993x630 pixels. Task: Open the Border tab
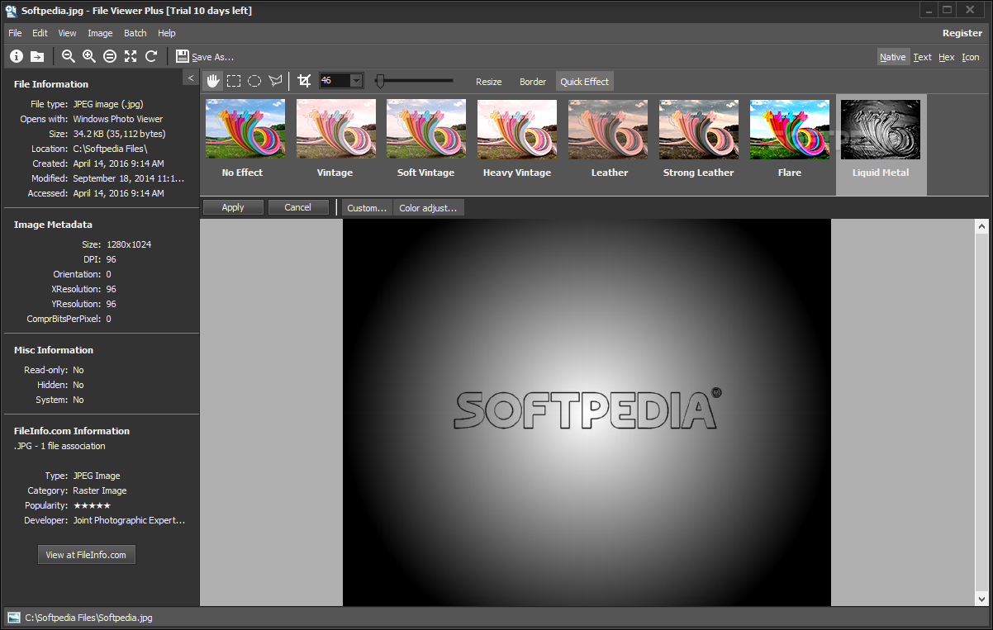[x=533, y=82]
